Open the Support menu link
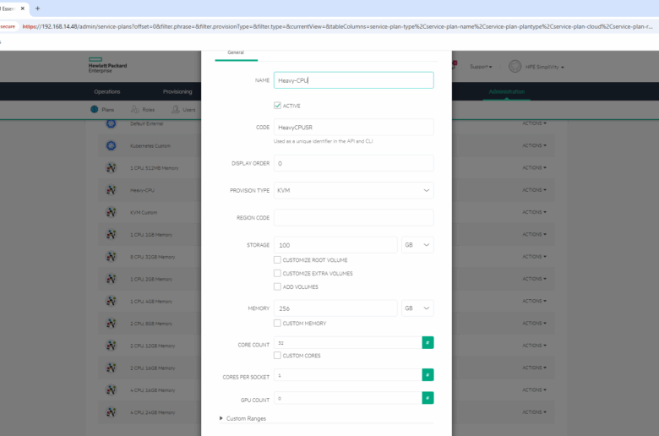The image size is (659, 436). (482, 67)
